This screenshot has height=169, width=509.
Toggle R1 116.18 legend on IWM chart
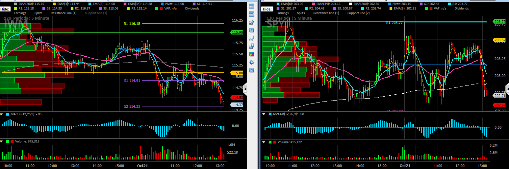pos(24,8)
